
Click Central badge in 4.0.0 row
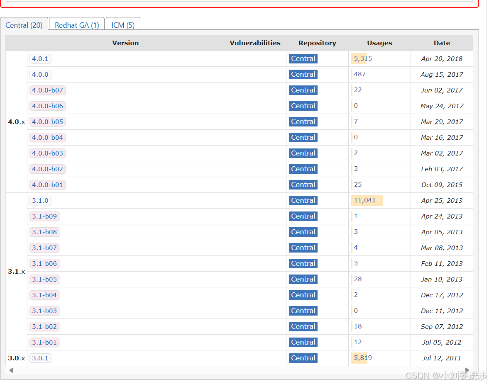pyautogui.click(x=303, y=74)
